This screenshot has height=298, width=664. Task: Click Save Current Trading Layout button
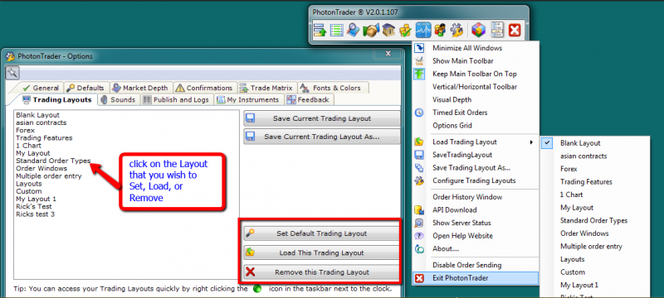(x=322, y=118)
